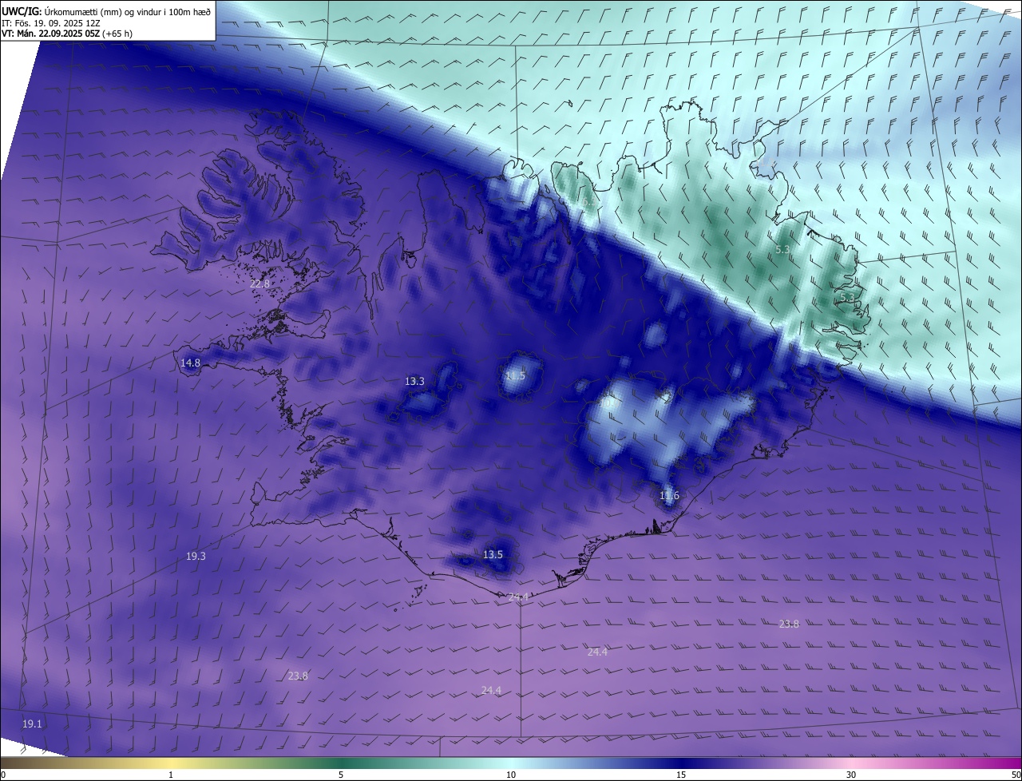The width and height of the screenshot is (1022, 781).
Task: Click the '0' tick label on the color scale
Action: (3, 775)
